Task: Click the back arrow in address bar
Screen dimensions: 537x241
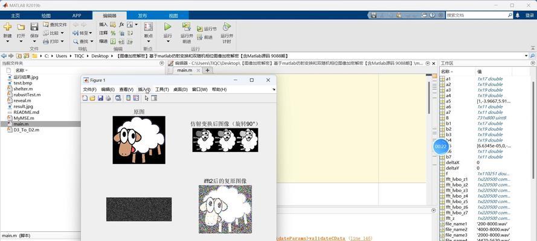Action: [x=4, y=55]
